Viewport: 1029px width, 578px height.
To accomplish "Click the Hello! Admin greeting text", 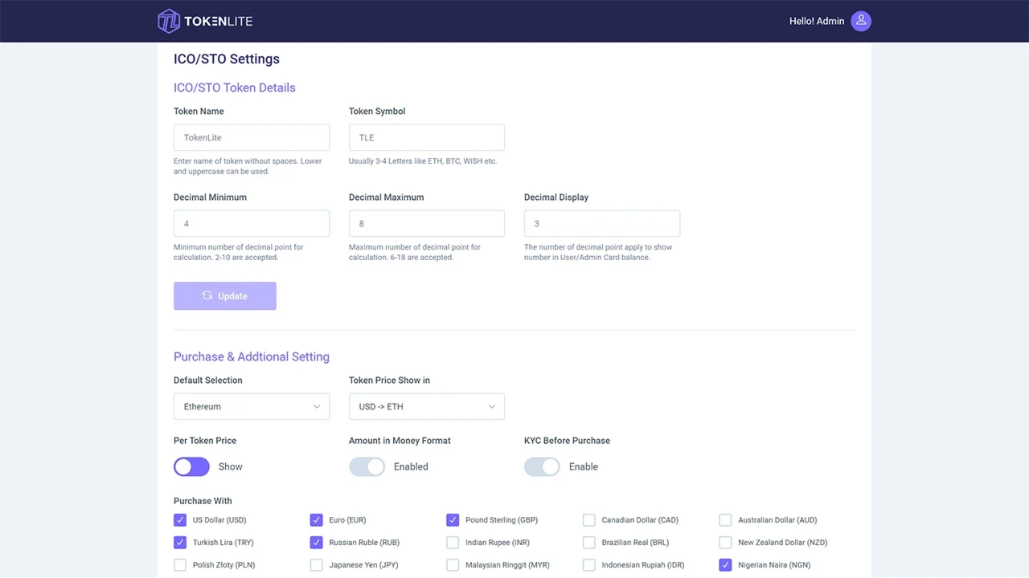I will [x=816, y=21].
